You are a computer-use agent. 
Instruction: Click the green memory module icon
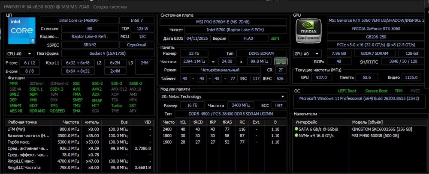pyautogui.click(x=281, y=62)
